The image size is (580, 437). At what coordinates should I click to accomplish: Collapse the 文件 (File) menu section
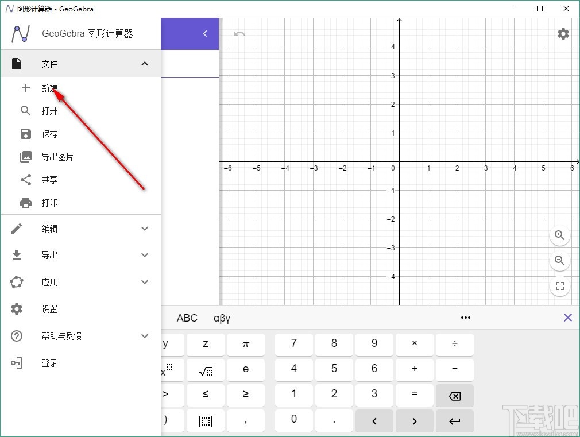145,64
